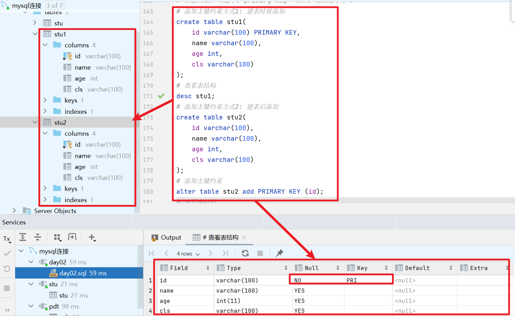Click stu2 id primary key column icon
This screenshot has width=515, height=316.
tap(67, 144)
